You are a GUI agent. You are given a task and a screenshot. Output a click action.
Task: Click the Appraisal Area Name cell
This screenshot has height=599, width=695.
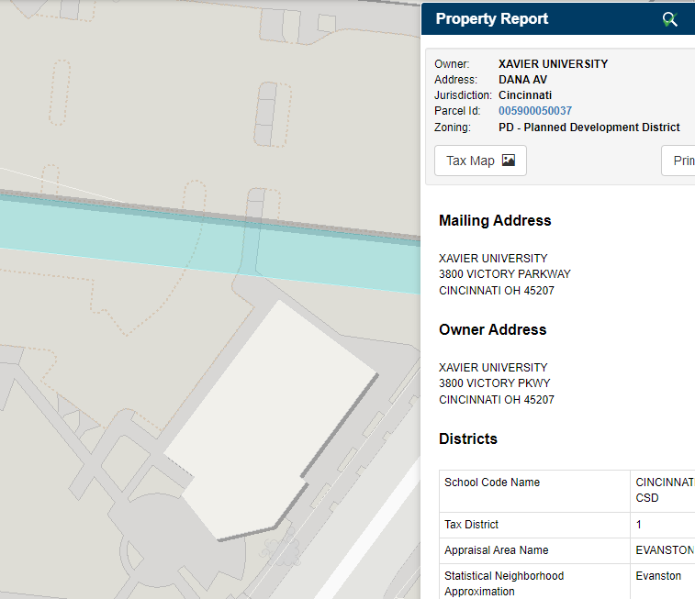pyautogui.click(x=534, y=550)
